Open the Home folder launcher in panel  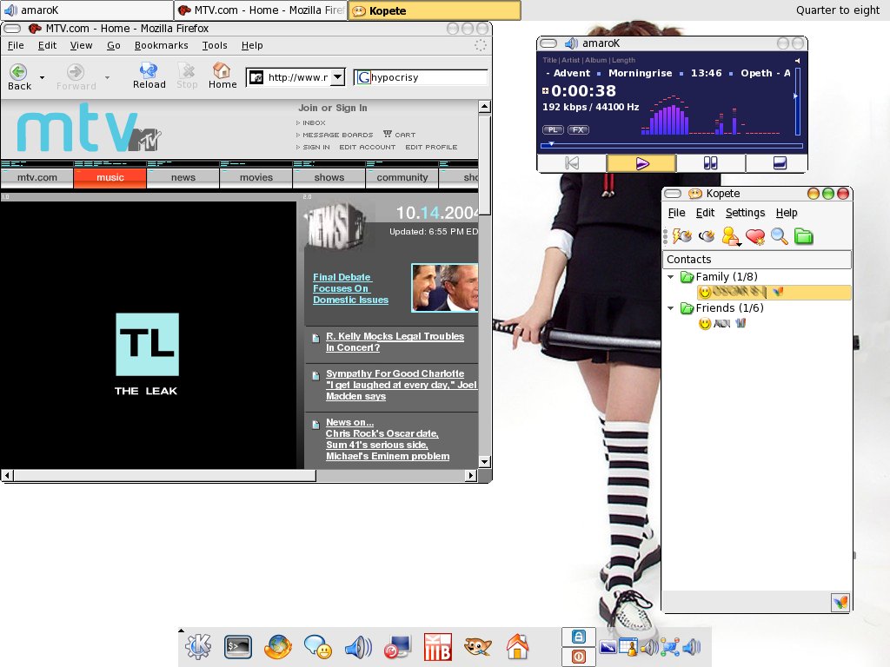point(518,646)
